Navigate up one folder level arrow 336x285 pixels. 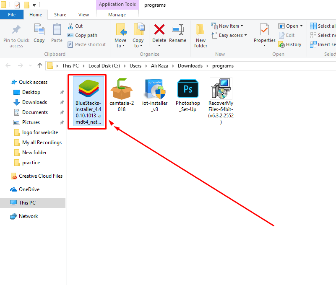coord(40,65)
